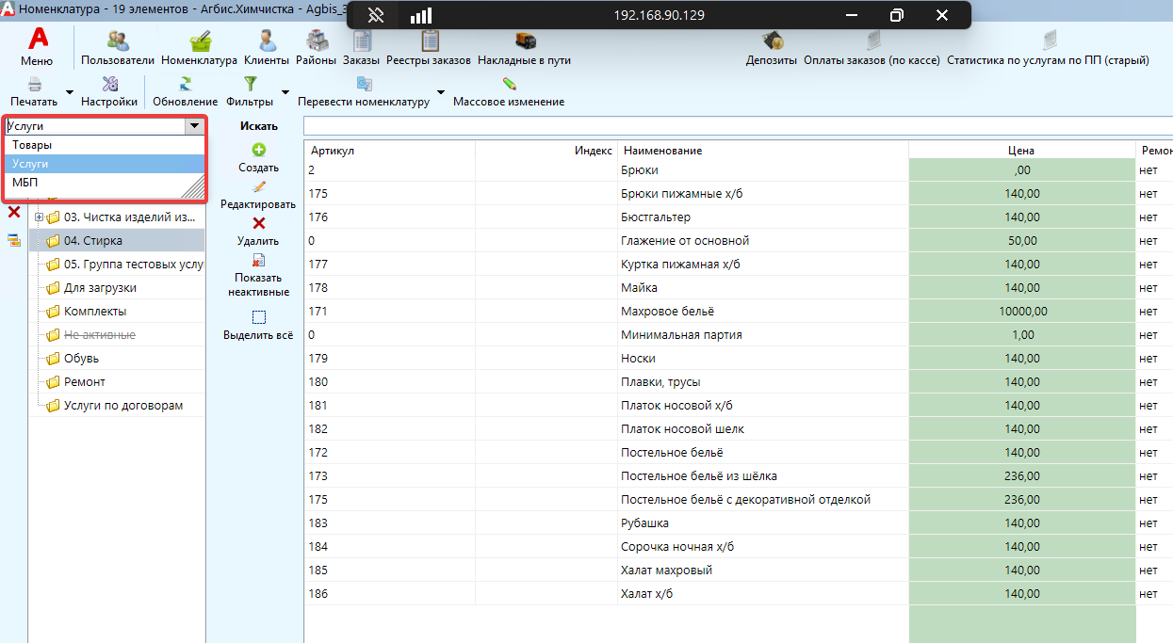Open the Фильтры dropdown arrow

pos(285,94)
